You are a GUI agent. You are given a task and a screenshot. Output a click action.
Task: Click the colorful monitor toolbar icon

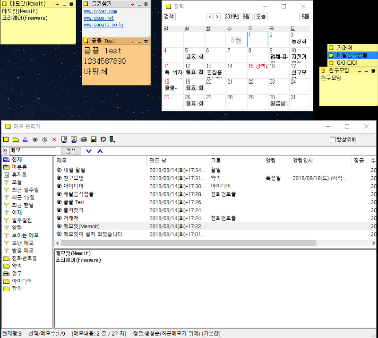click(x=64, y=139)
